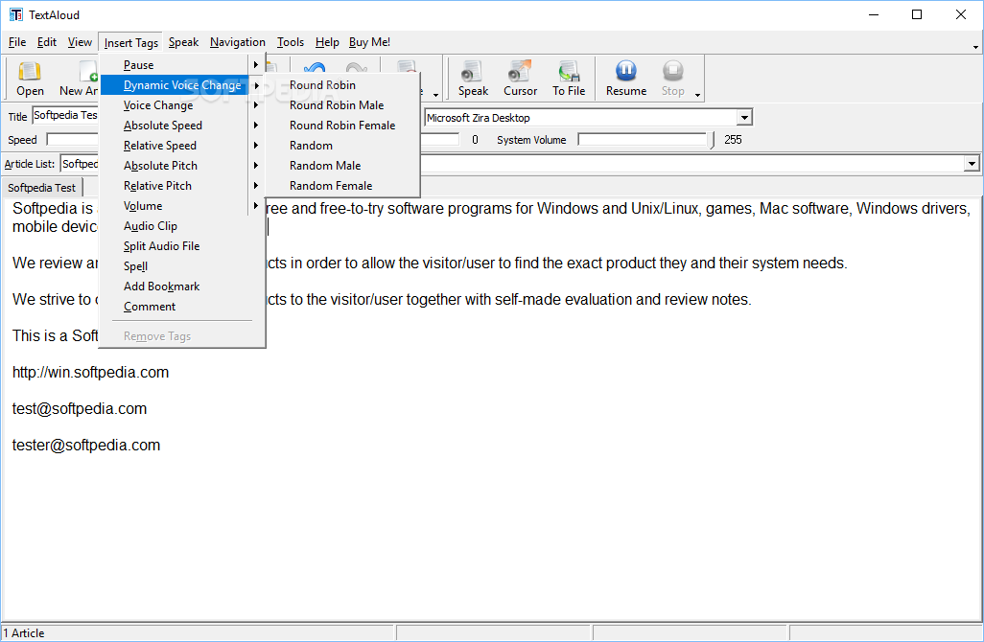984x642 pixels.
Task: Close the Insert Tags menu header
Action: pyautogui.click(x=131, y=42)
